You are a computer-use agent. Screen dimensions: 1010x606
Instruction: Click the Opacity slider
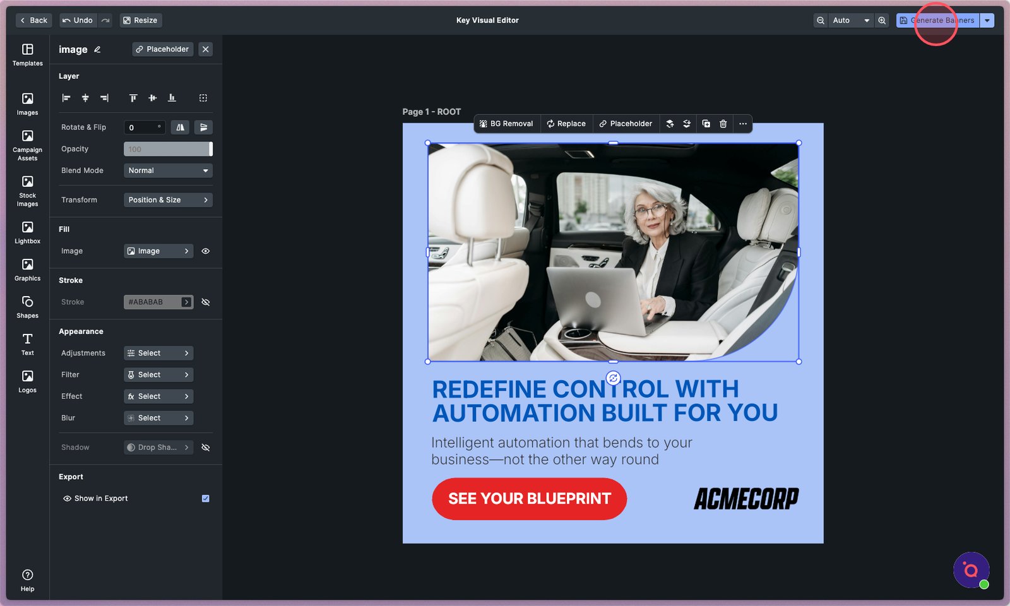tap(168, 149)
